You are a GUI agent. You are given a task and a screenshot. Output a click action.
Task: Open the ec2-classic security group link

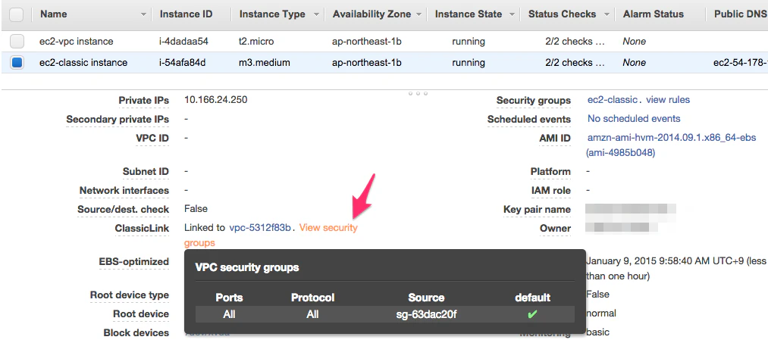613,100
